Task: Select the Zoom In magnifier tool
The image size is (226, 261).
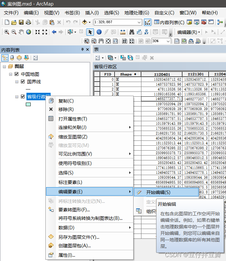Action: pyautogui.click(x=7, y=32)
